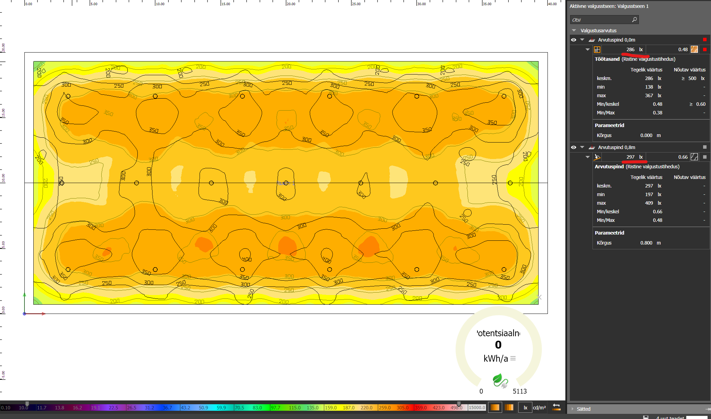Image resolution: width=711 pixels, height=419 pixels.
Task: Collapse the Arvutuspind 0,0m tree node
Action: (582, 40)
